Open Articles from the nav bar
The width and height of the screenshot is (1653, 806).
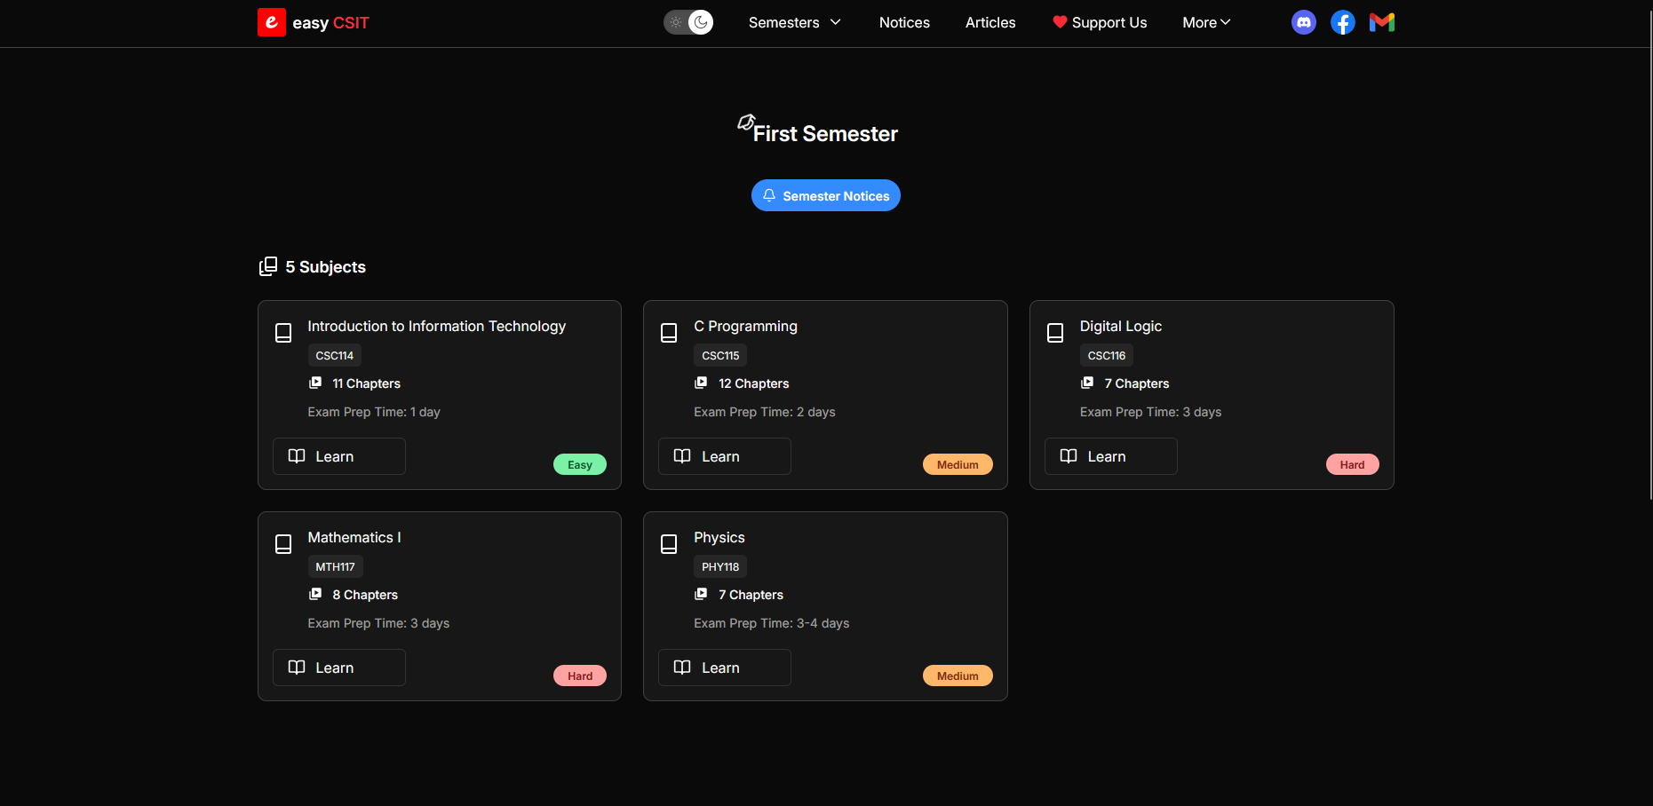click(990, 22)
